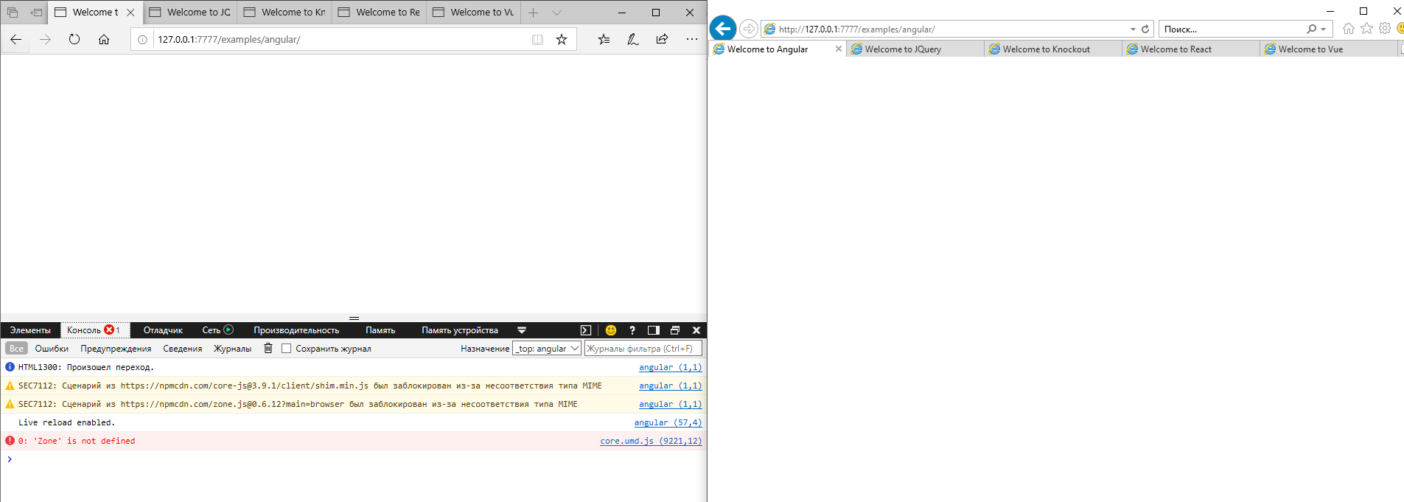This screenshot has width=1404, height=502.
Task: Filter console by Журналы
Action: tap(232, 349)
